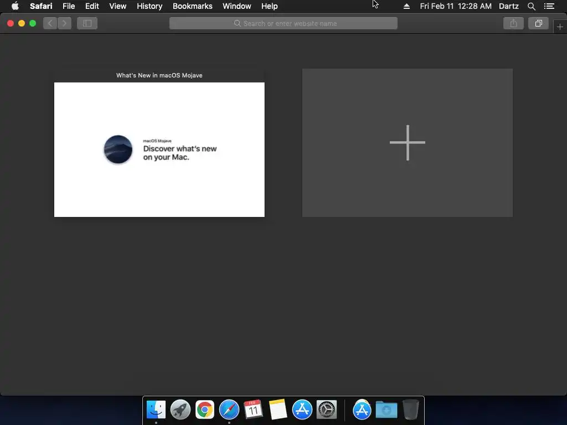The image size is (567, 425).
Task: Open Finder from the Dock
Action: coord(156,410)
